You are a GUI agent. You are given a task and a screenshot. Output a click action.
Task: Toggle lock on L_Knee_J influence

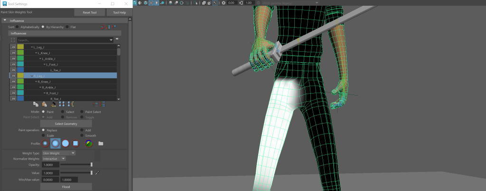13,53
